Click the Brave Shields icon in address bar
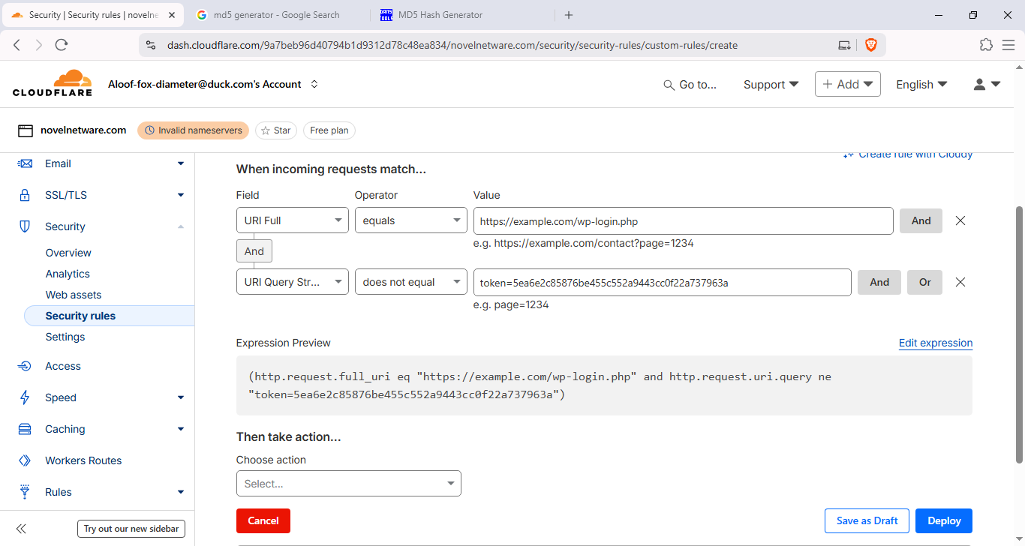 (x=870, y=45)
